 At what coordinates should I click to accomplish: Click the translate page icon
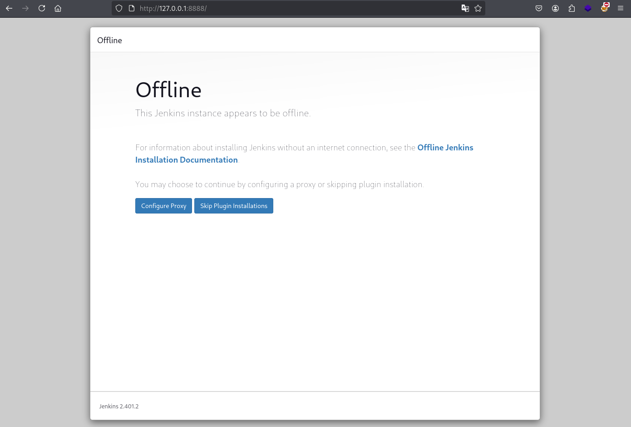coord(465,8)
